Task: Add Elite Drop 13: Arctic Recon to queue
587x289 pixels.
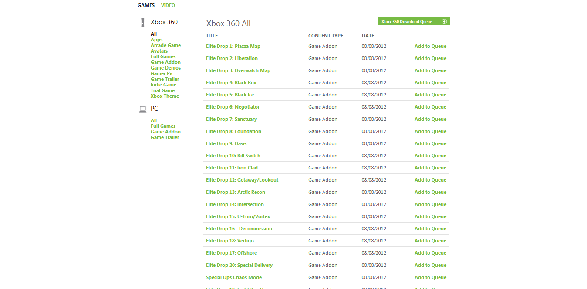Action: (x=430, y=192)
